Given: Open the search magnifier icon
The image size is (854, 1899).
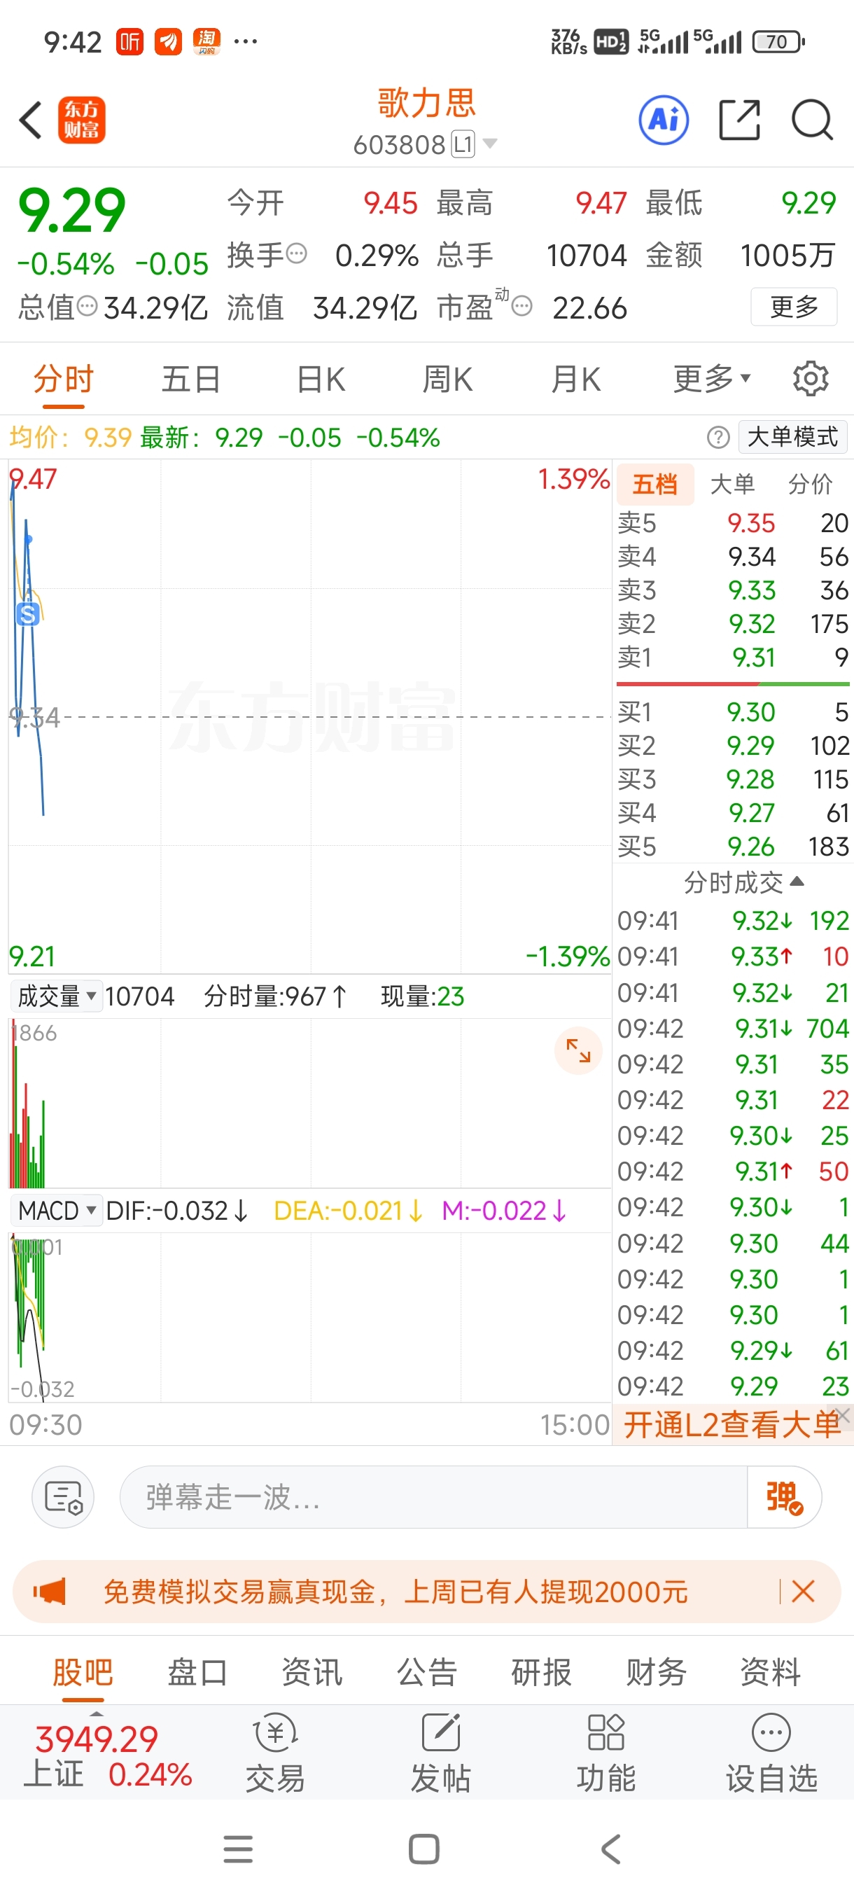Looking at the screenshot, I should pyautogui.click(x=812, y=120).
